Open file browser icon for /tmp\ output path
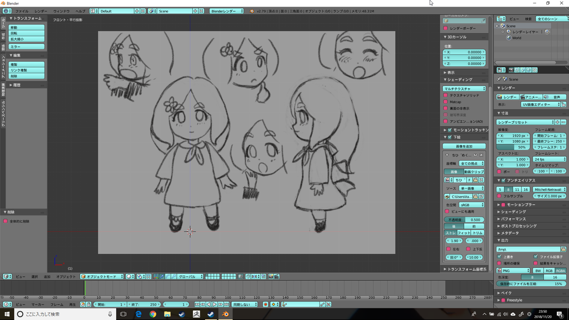 563,249
